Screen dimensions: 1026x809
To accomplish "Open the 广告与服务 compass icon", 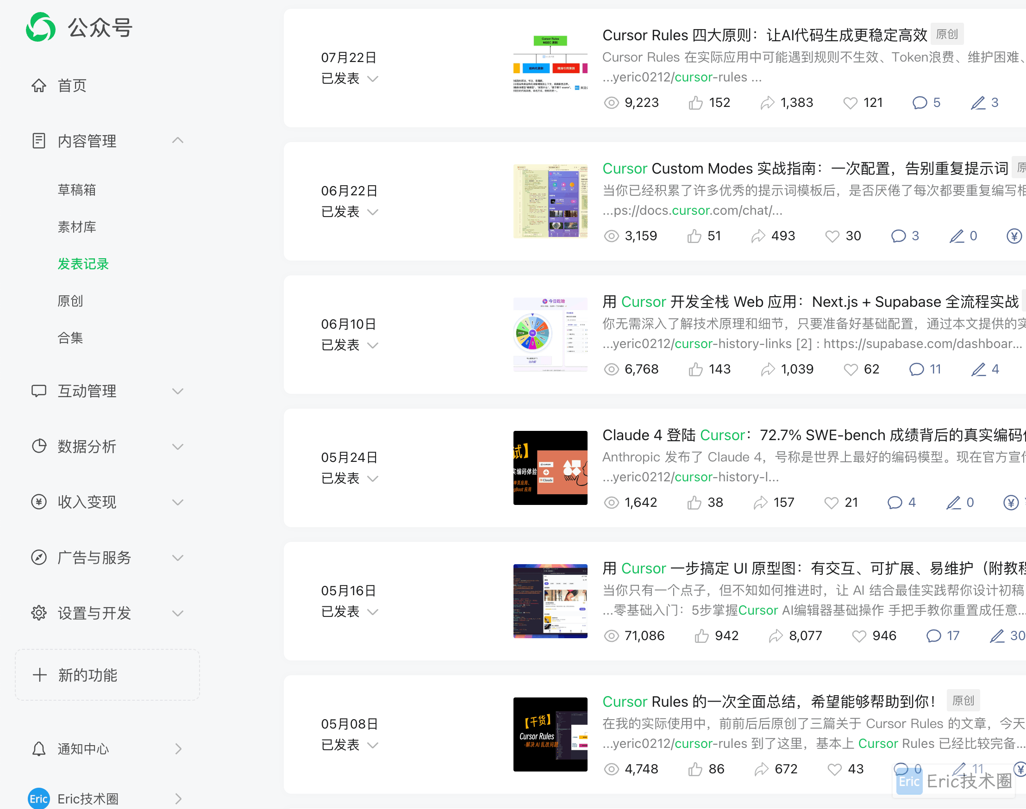I will coord(40,558).
